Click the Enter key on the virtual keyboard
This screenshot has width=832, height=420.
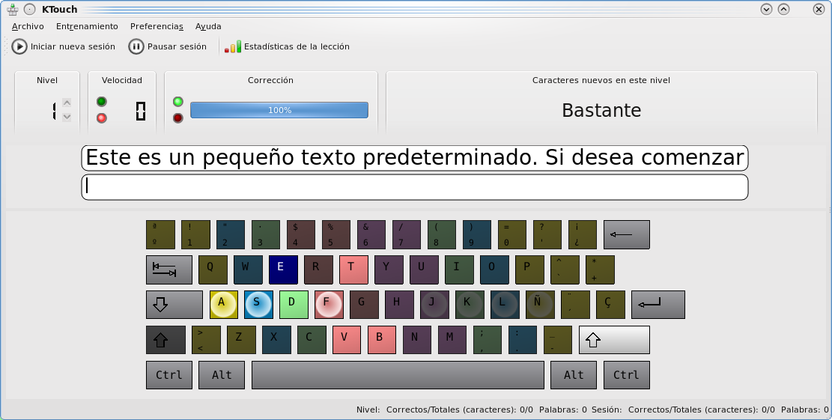(x=658, y=305)
